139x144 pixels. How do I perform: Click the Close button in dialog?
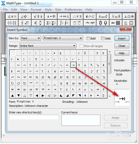(x=122, y=46)
